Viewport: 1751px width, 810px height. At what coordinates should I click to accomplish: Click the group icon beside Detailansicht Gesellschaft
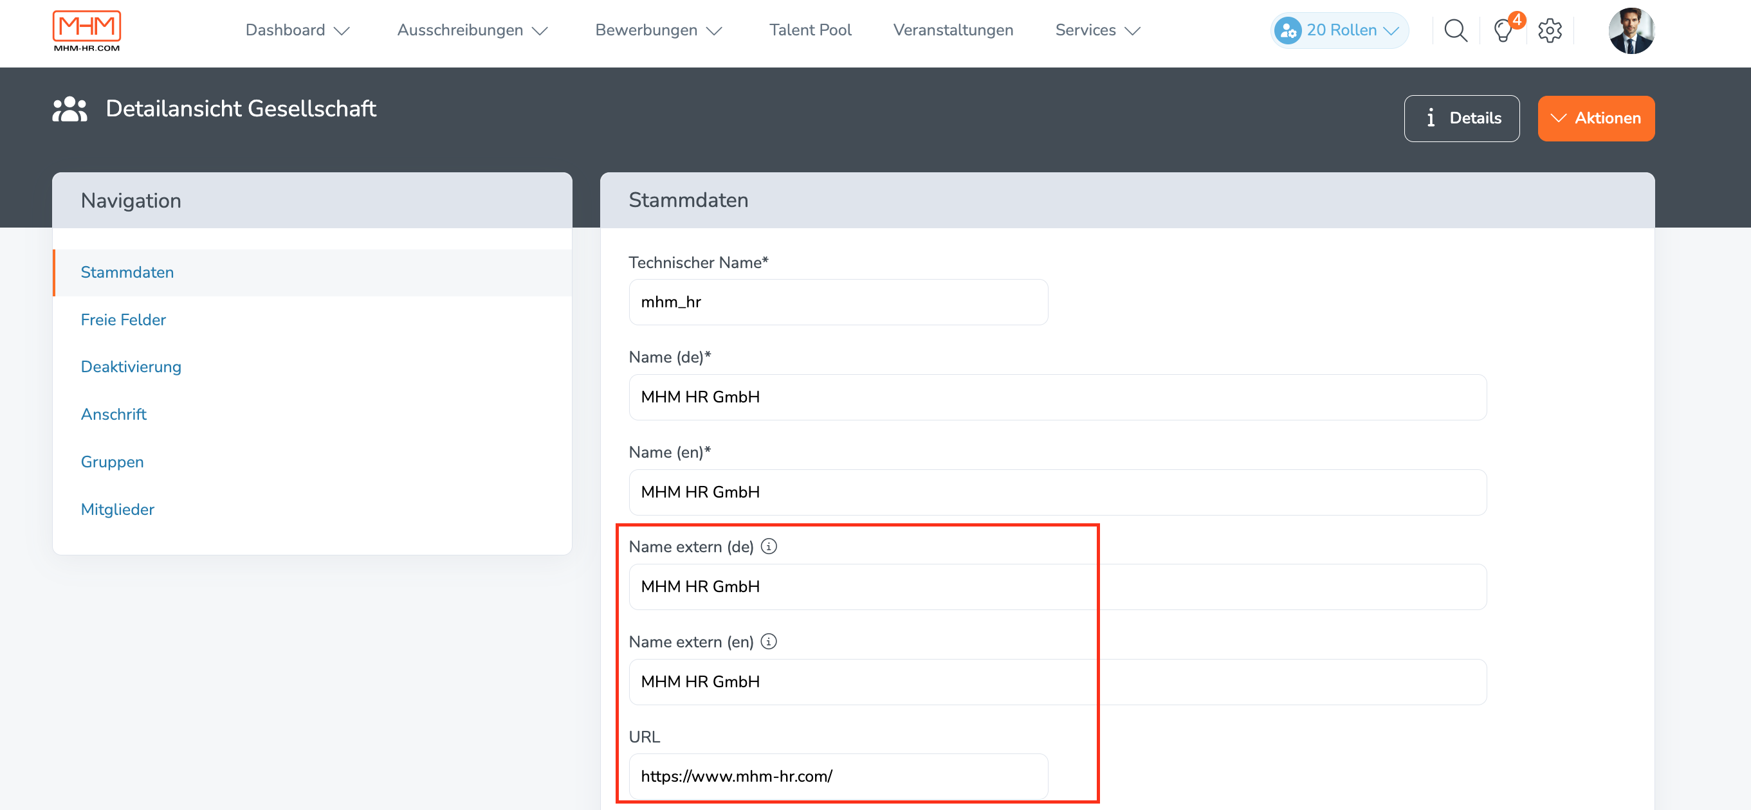tap(70, 109)
